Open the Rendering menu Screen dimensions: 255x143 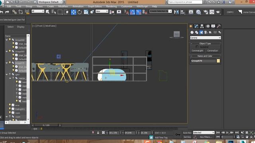[x=112, y=6]
